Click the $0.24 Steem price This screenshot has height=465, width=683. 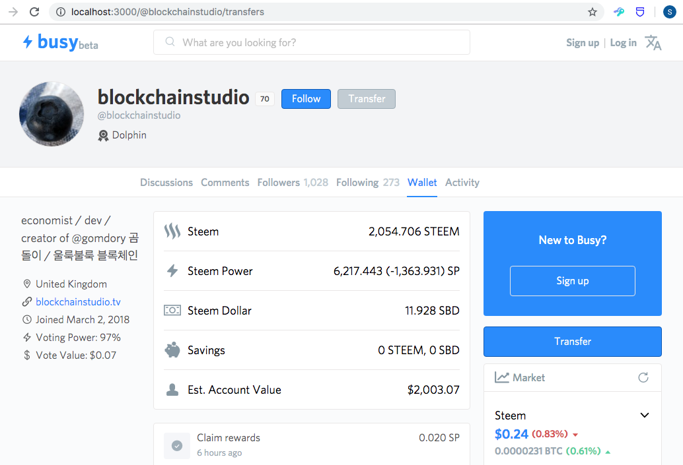(x=511, y=434)
